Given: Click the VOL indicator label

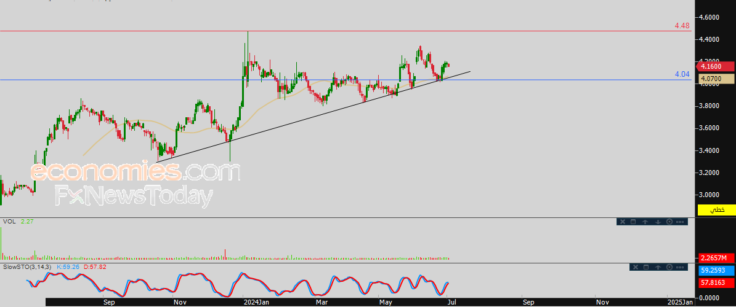Looking at the screenshot, I should pos(9,222).
